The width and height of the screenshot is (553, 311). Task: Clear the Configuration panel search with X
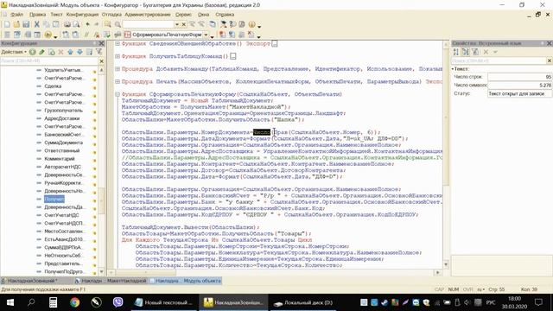(102, 61)
